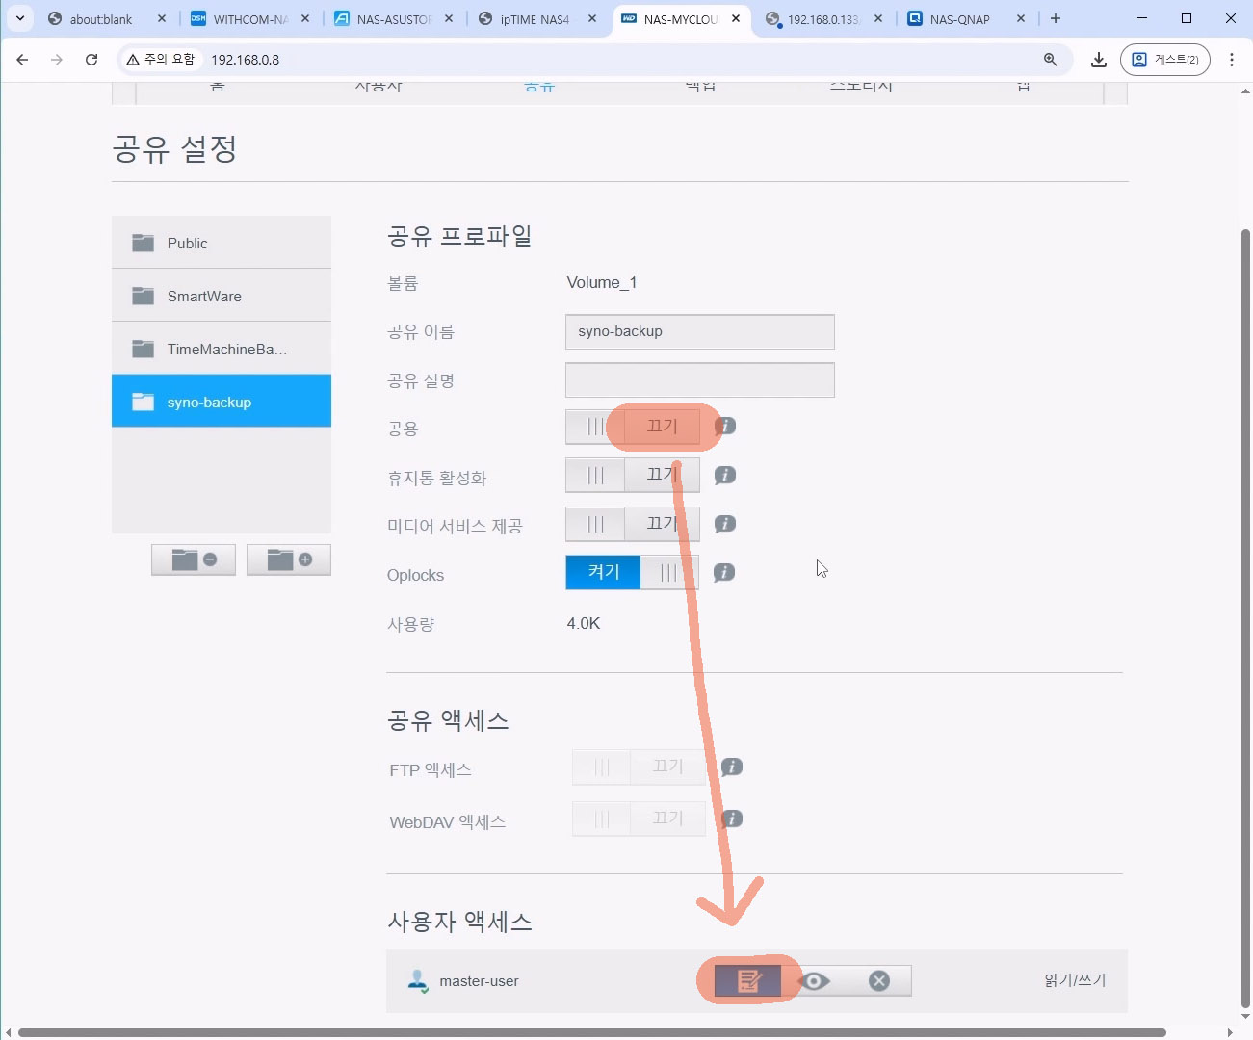Show info for 공용 setting

click(725, 426)
